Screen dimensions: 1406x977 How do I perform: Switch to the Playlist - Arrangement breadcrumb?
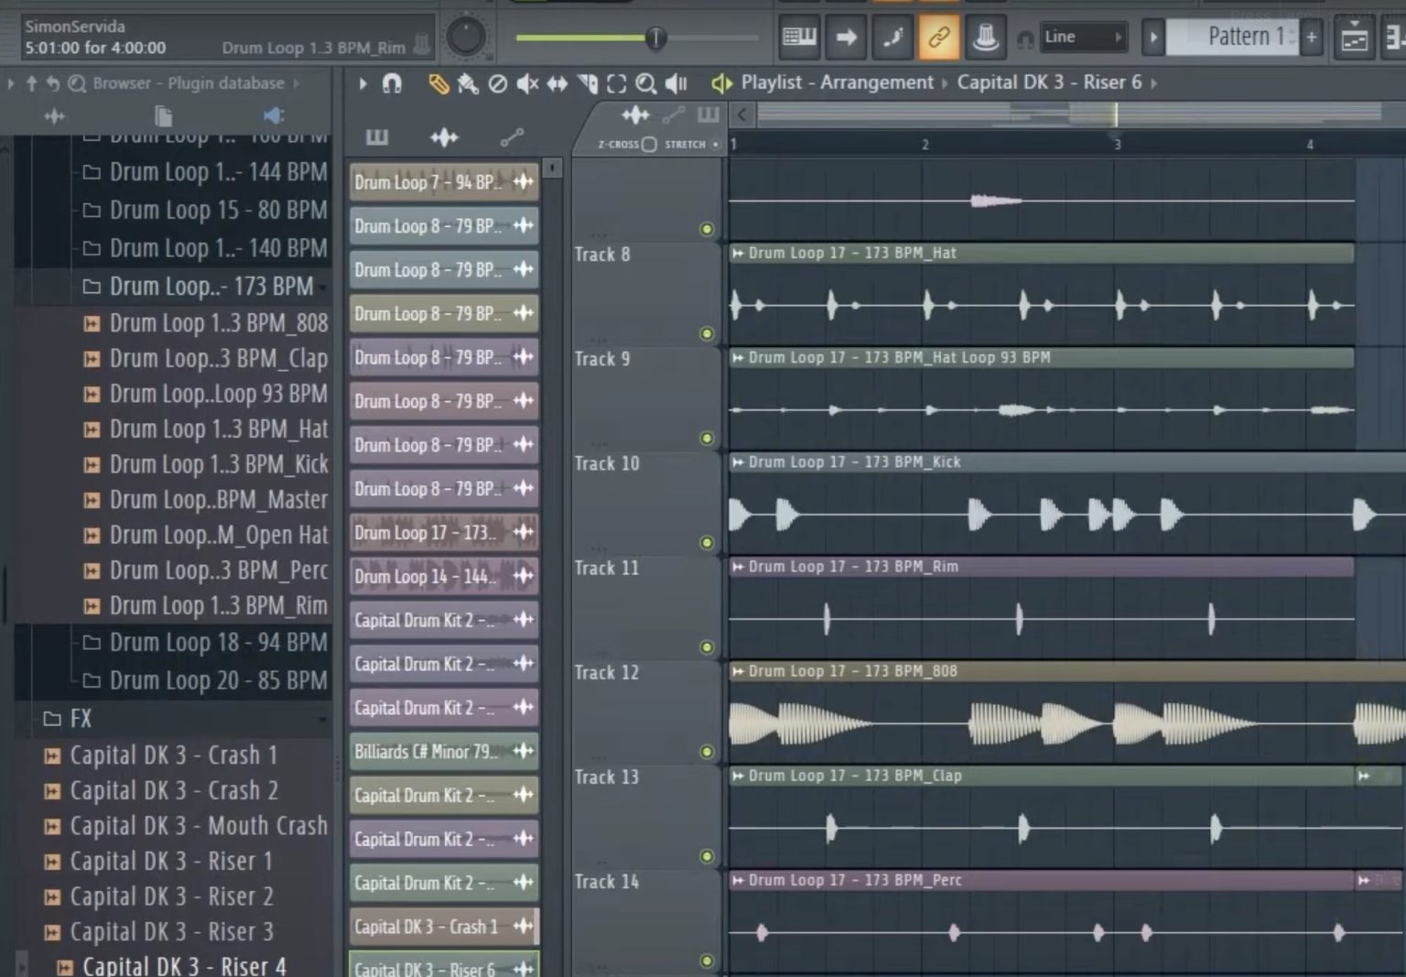[836, 81]
